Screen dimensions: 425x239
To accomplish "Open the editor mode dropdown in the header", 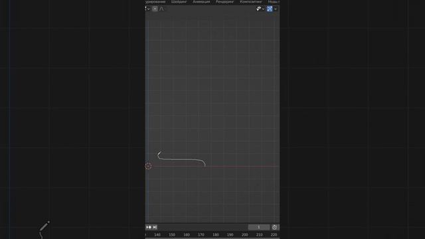I will (x=147, y=9).
